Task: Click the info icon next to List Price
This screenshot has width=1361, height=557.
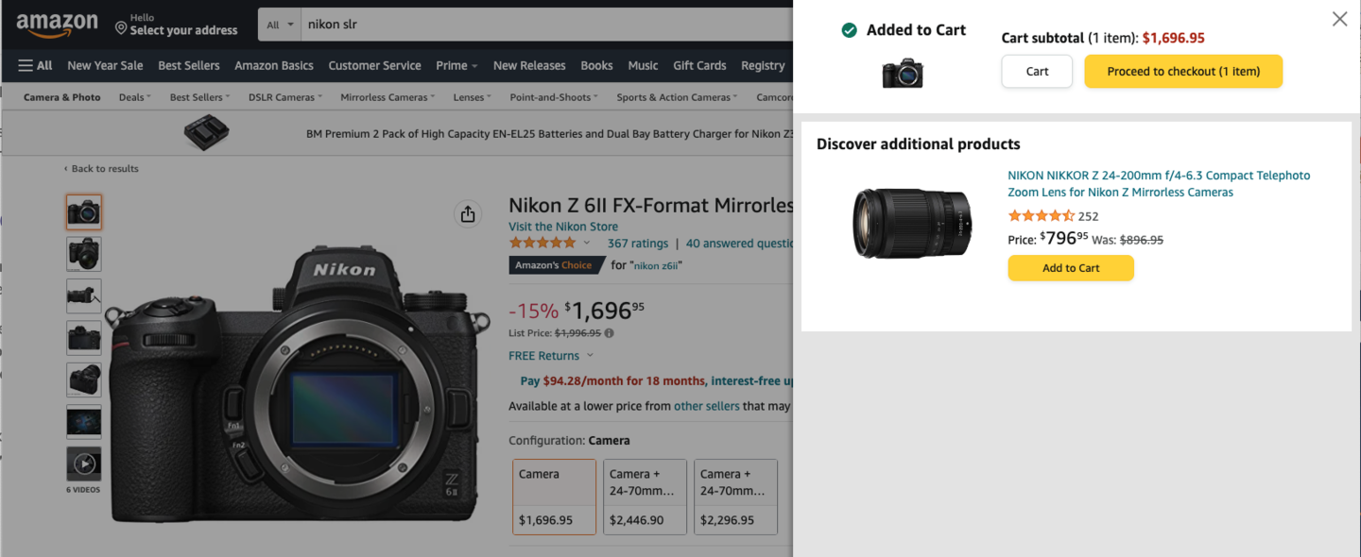Action: [x=610, y=333]
